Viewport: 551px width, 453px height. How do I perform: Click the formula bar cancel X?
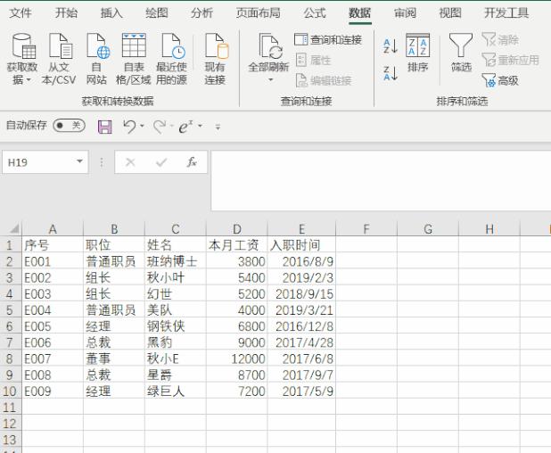point(130,162)
